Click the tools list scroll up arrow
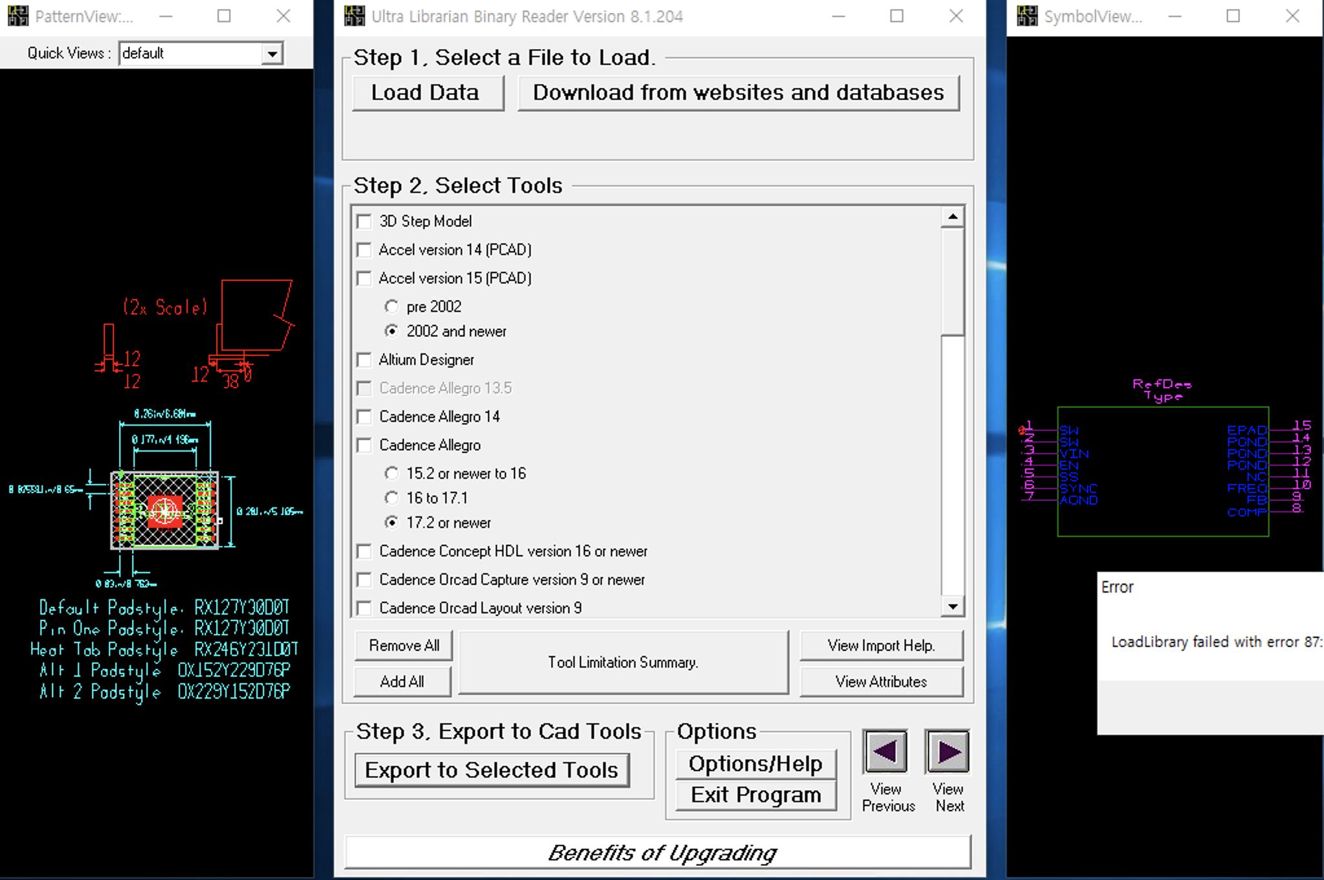 953,217
